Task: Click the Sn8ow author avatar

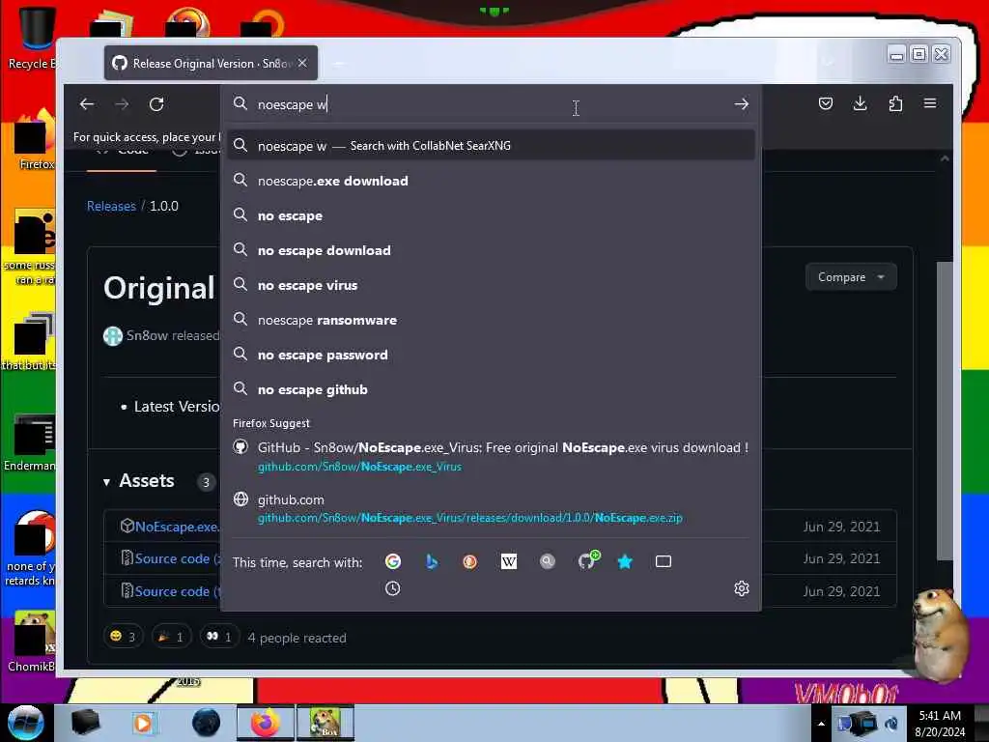Action: click(x=113, y=335)
